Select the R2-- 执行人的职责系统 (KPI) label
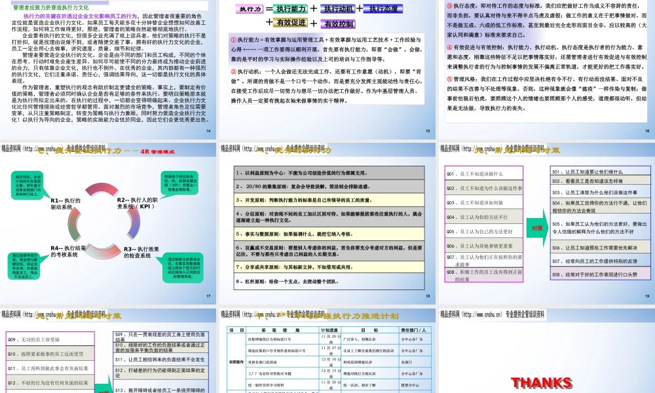Image resolution: width=655 pixels, height=393 pixels. pyautogui.click(x=137, y=203)
